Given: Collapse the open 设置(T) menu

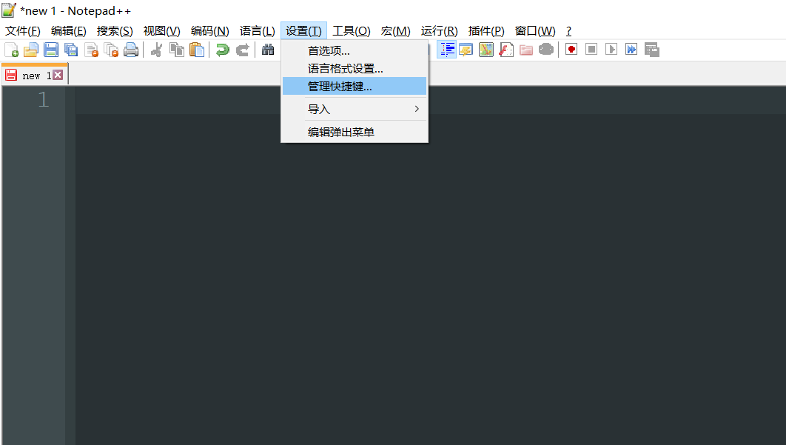Looking at the screenshot, I should 303,31.
